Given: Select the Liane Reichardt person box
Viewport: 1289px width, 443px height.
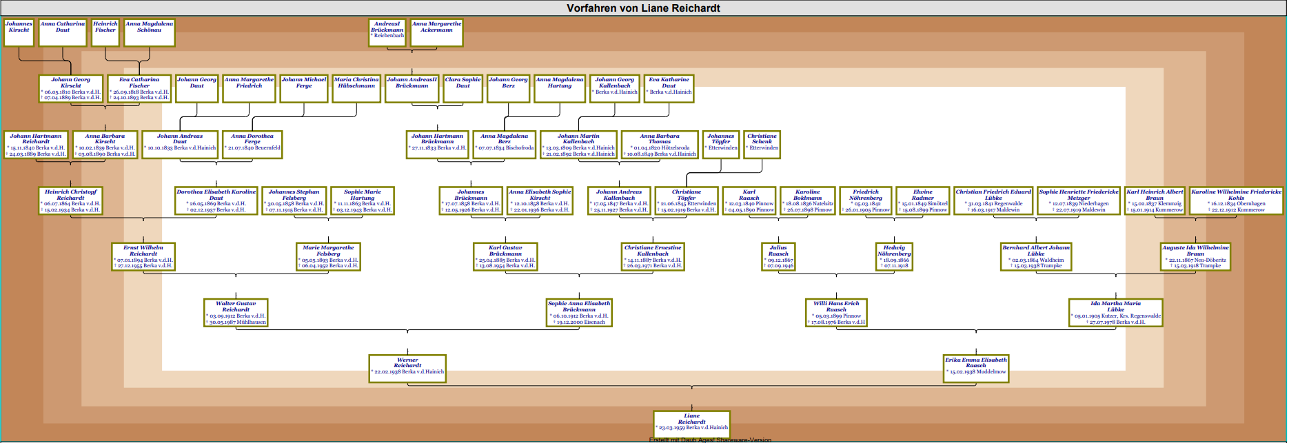Looking at the screenshot, I should coord(691,422).
